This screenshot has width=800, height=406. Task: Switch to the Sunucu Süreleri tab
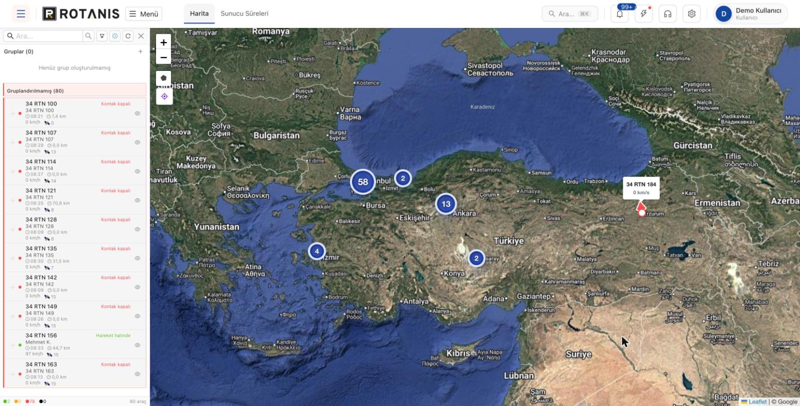pos(245,13)
